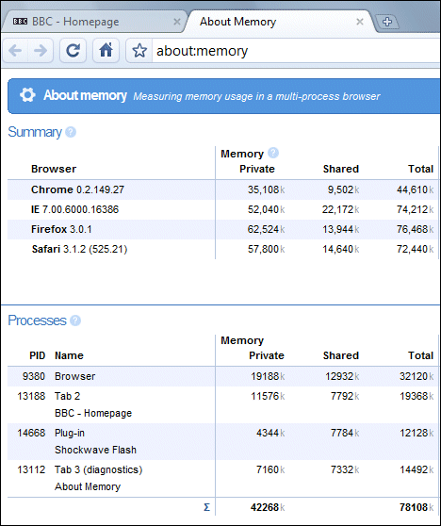
Task: Click summed total memory 78108k
Action: [416, 507]
